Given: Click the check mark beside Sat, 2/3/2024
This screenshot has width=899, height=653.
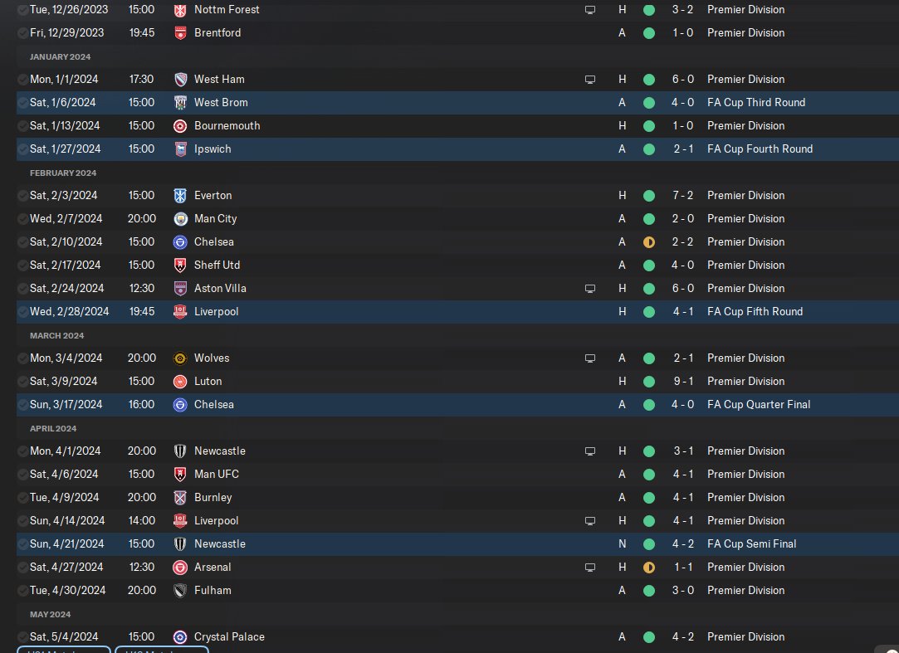Looking at the screenshot, I should pyautogui.click(x=22, y=196).
